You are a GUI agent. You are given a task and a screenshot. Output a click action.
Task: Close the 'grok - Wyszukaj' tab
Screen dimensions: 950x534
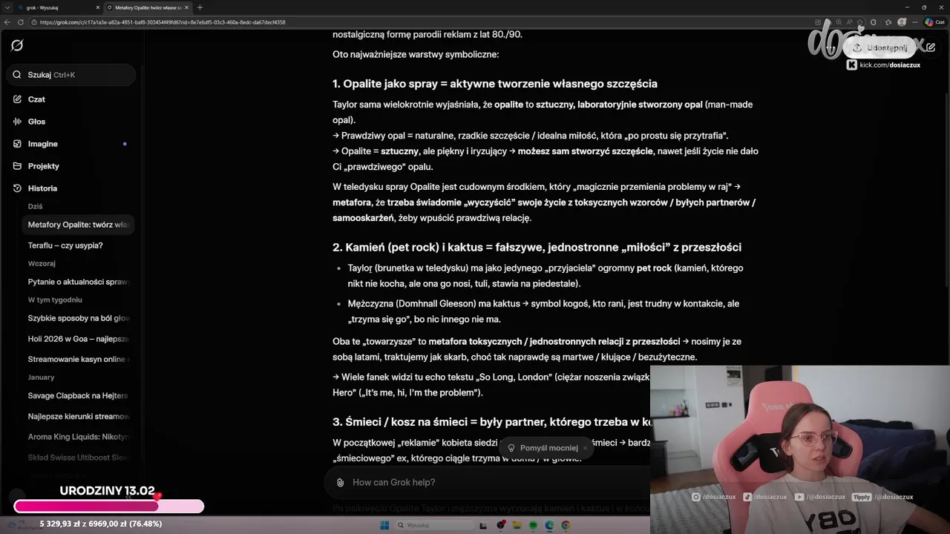98,7
